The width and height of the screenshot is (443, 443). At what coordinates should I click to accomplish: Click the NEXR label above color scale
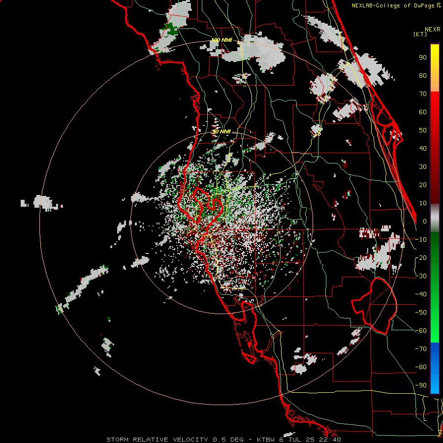coord(433,30)
